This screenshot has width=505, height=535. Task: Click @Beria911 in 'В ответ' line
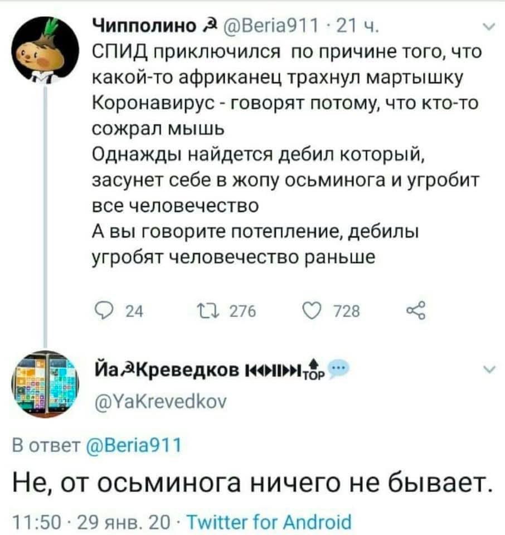point(134,446)
